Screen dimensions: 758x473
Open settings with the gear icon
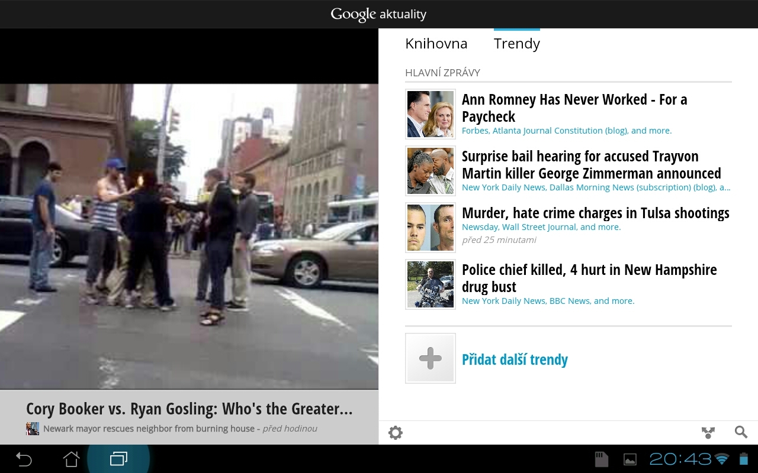coord(395,432)
